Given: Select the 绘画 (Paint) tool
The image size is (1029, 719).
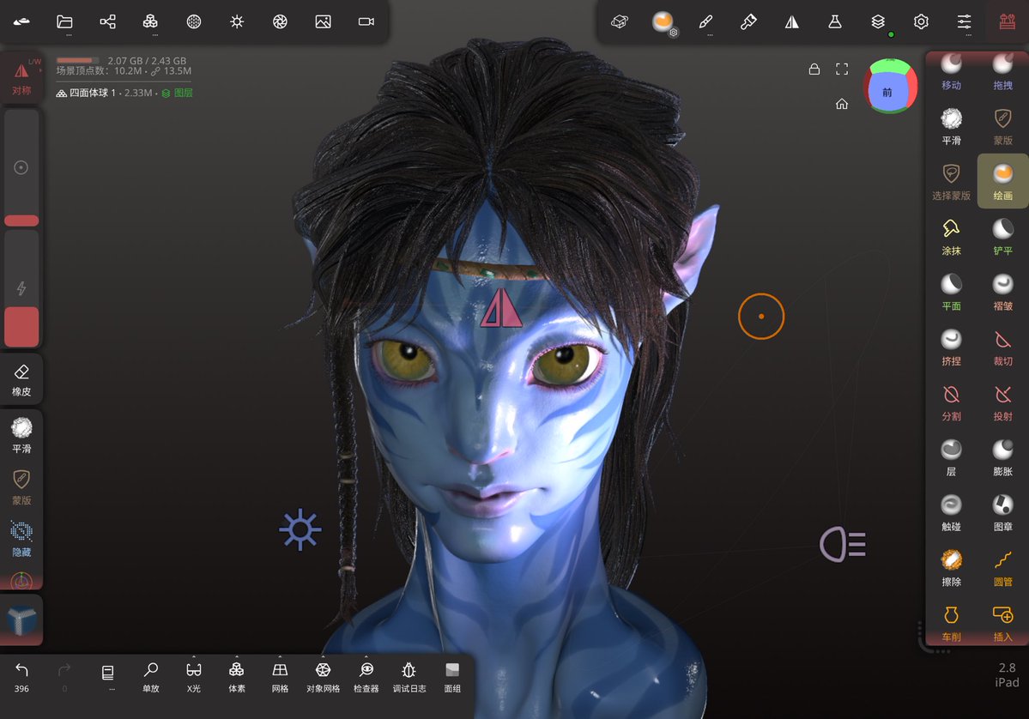Looking at the screenshot, I should coord(1002,182).
